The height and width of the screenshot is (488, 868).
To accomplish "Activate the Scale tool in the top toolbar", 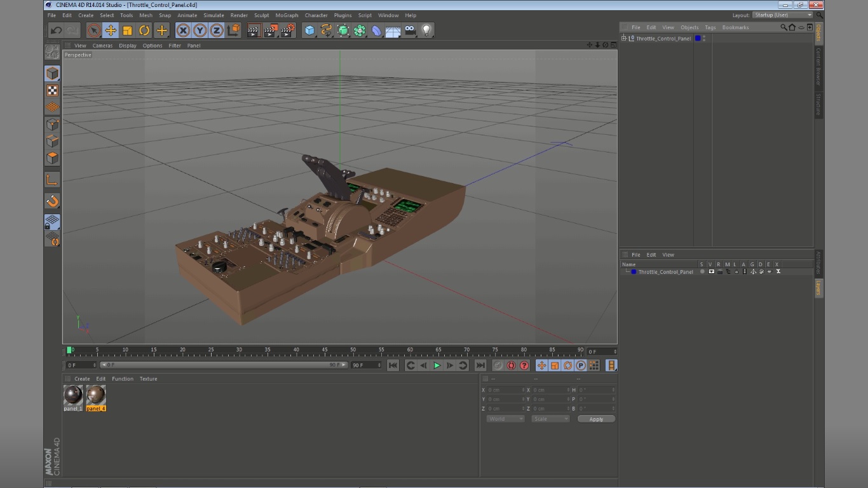I will 128,30.
